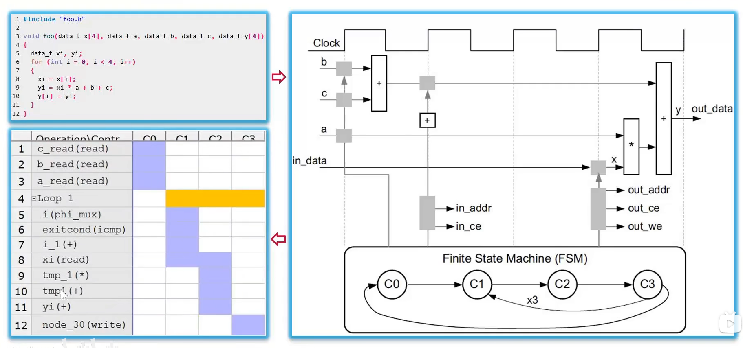Image resolution: width=743 pixels, height=348 pixels.
Task: Click the C0 column header in schedule table
Action: coord(150,138)
